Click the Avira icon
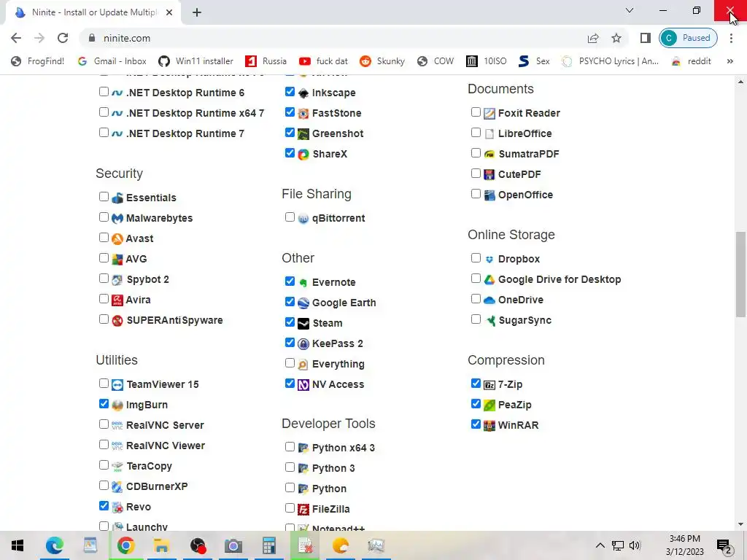The height and width of the screenshot is (560, 747). (x=117, y=300)
